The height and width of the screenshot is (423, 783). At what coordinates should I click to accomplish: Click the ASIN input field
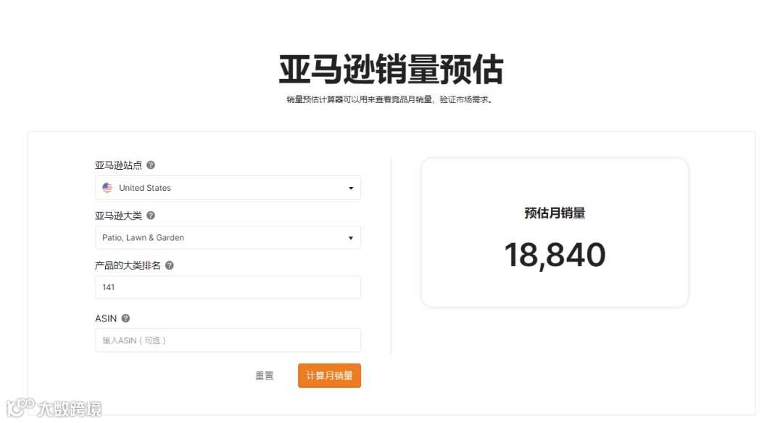(228, 340)
